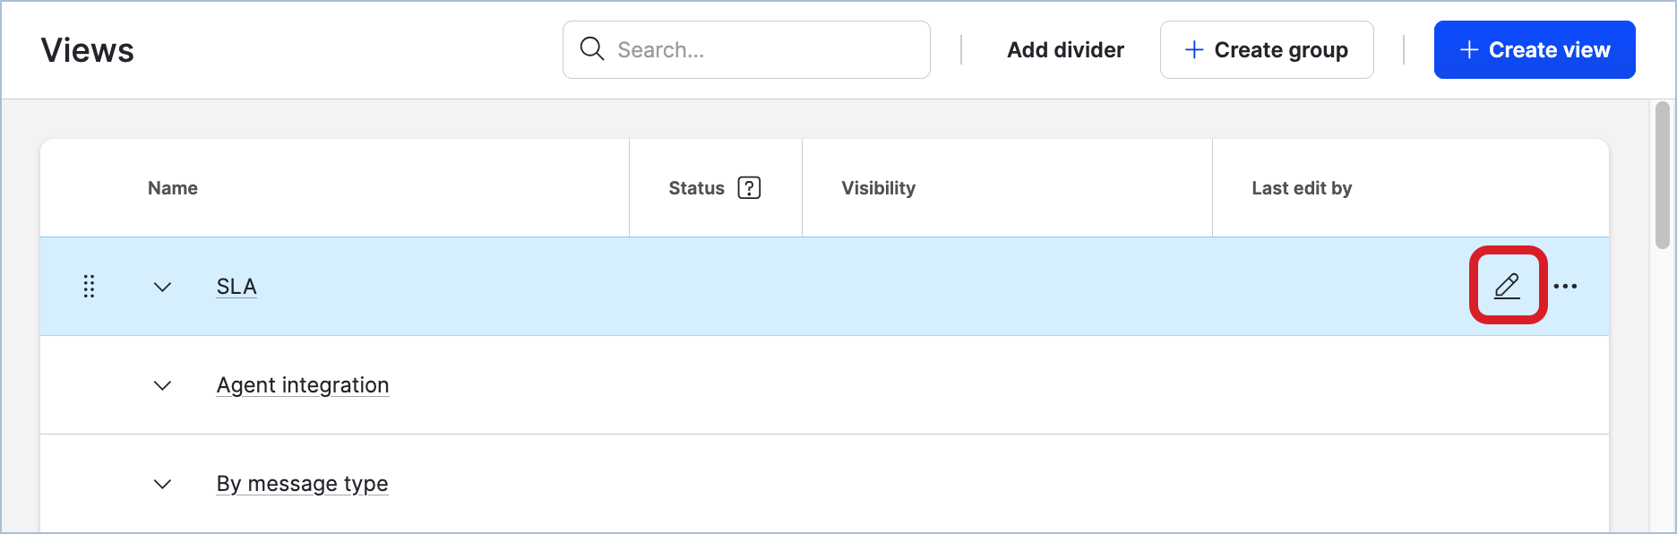Expand the SLA group chevron

coord(162,287)
